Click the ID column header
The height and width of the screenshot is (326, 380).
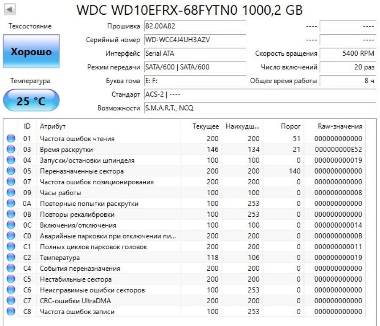(27, 126)
